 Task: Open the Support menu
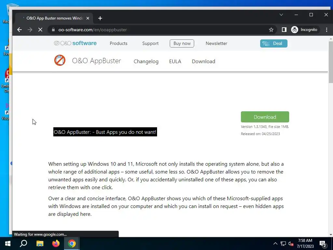click(x=150, y=43)
